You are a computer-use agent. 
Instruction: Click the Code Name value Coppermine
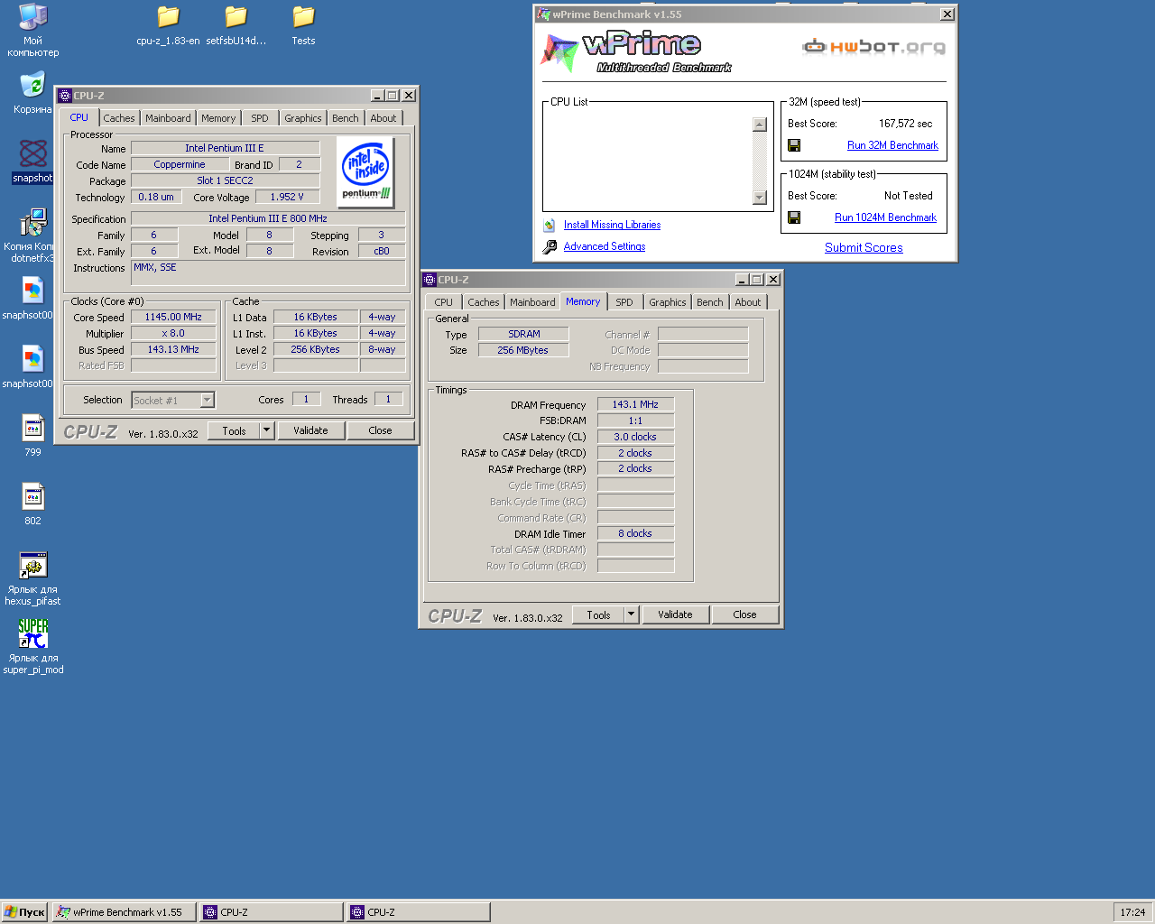click(x=180, y=164)
